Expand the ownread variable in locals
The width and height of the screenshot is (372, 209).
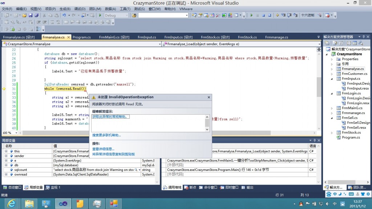pyautogui.click(x=6, y=175)
